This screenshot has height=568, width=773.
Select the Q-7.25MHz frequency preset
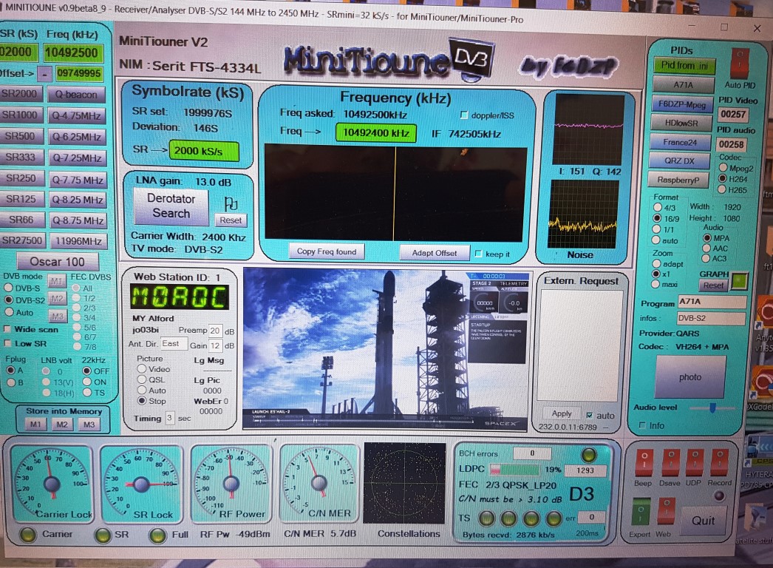[x=78, y=158]
